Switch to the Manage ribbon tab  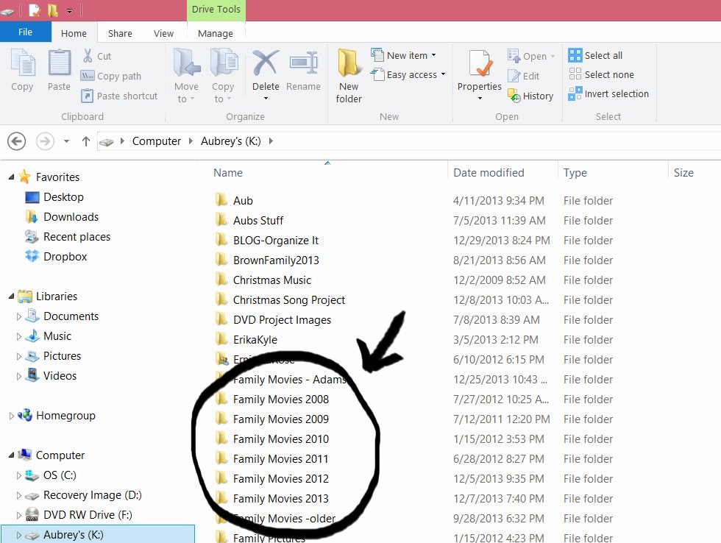pos(215,33)
